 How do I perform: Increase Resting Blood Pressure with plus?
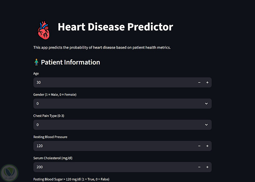pyautogui.click(x=207, y=146)
